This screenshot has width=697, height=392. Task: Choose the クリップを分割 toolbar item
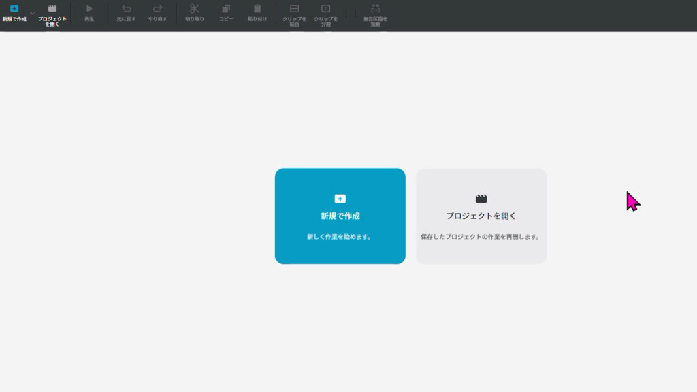click(325, 9)
